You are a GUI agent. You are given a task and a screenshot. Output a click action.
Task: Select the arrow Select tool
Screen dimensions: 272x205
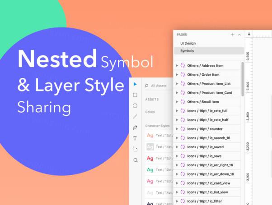coord(135,84)
